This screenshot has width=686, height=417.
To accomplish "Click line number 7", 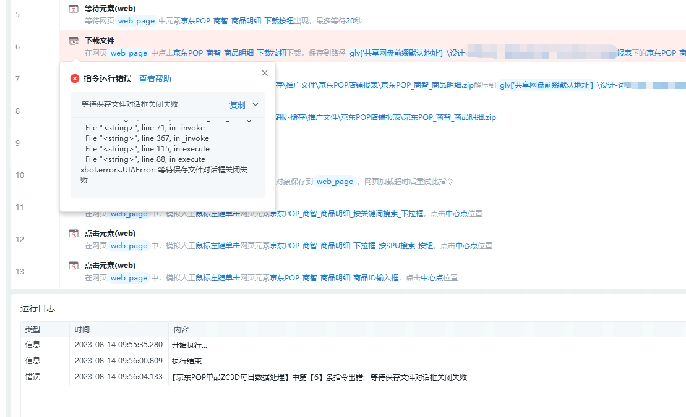I will [17, 78].
